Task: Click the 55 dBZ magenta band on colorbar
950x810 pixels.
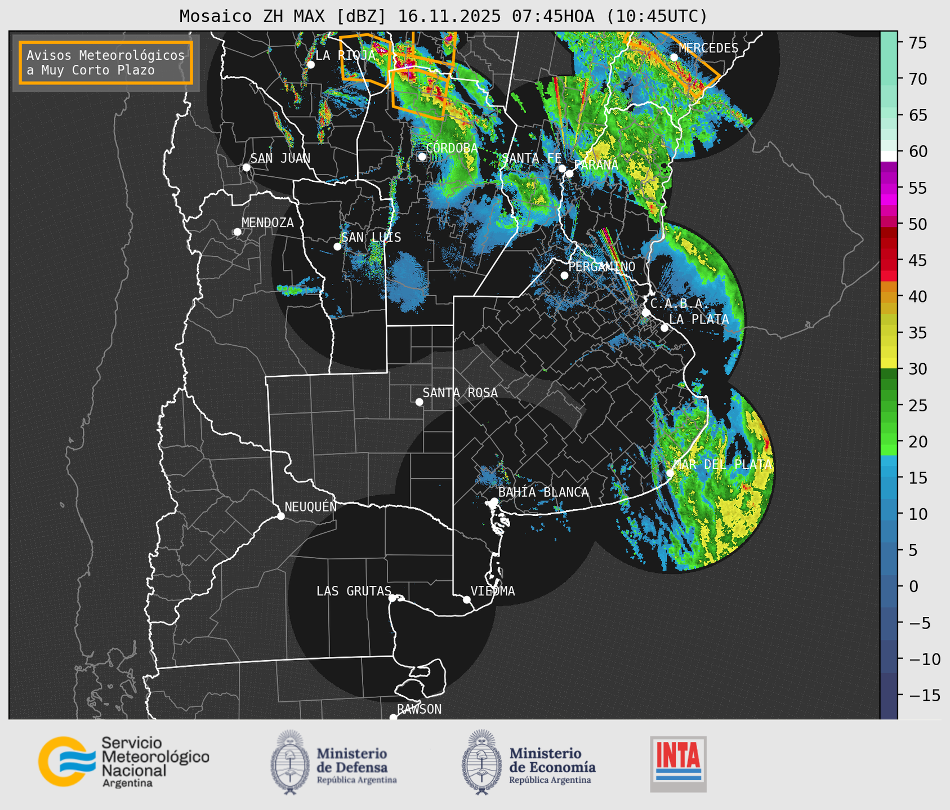Action: tap(889, 188)
